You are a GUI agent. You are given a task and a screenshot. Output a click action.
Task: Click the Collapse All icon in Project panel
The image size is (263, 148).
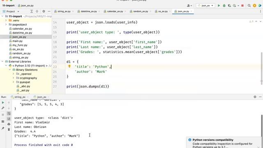pos(37,12)
